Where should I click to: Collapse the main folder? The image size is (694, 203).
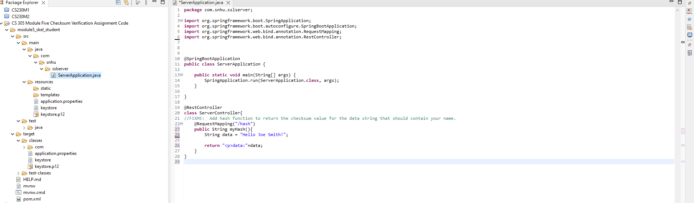19,43
